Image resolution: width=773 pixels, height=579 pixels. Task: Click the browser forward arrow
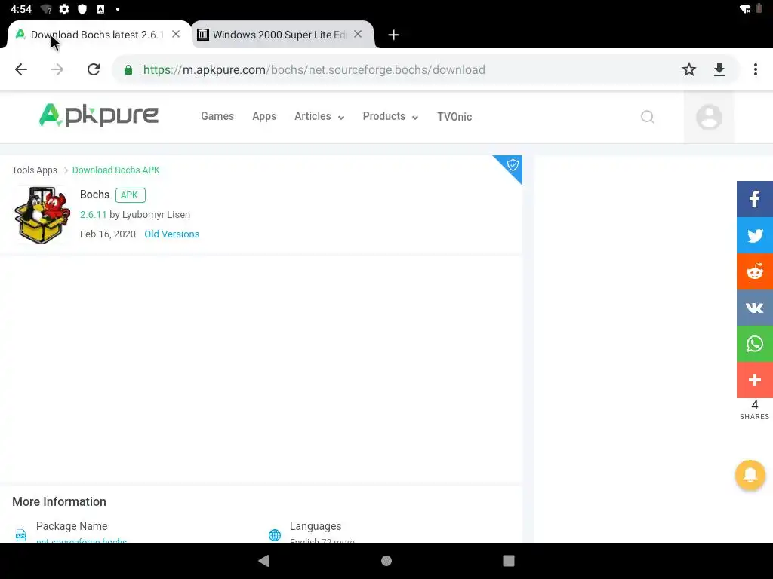pyautogui.click(x=57, y=69)
